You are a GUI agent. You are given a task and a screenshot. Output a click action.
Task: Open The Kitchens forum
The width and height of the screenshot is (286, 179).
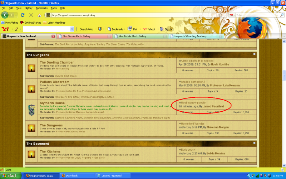click(x=50, y=151)
